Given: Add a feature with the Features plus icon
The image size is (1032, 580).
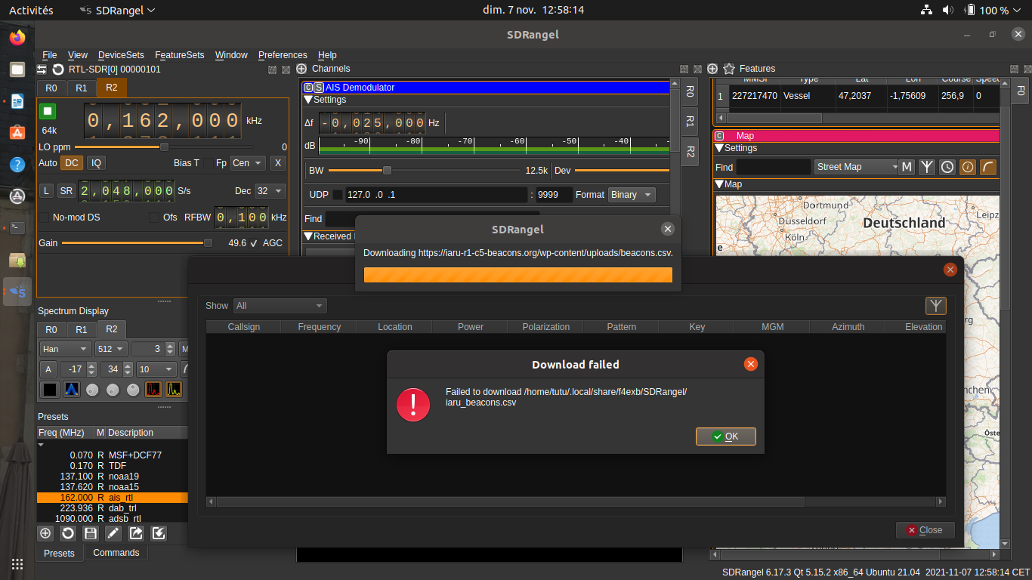Looking at the screenshot, I should click(712, 69).
